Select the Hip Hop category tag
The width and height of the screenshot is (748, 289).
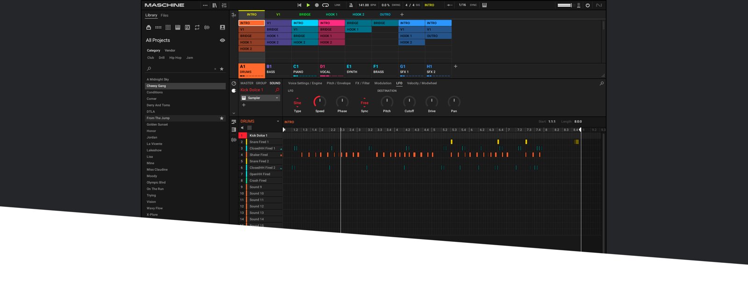[x=175, y=58]
